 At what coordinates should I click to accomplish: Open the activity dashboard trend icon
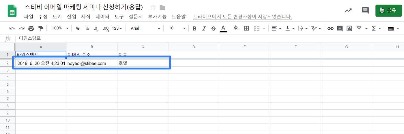[x=348, y=11]
